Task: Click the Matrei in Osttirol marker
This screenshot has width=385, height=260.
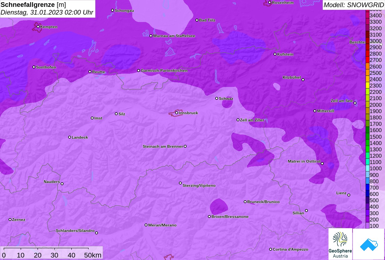Action: pos(322,163)
